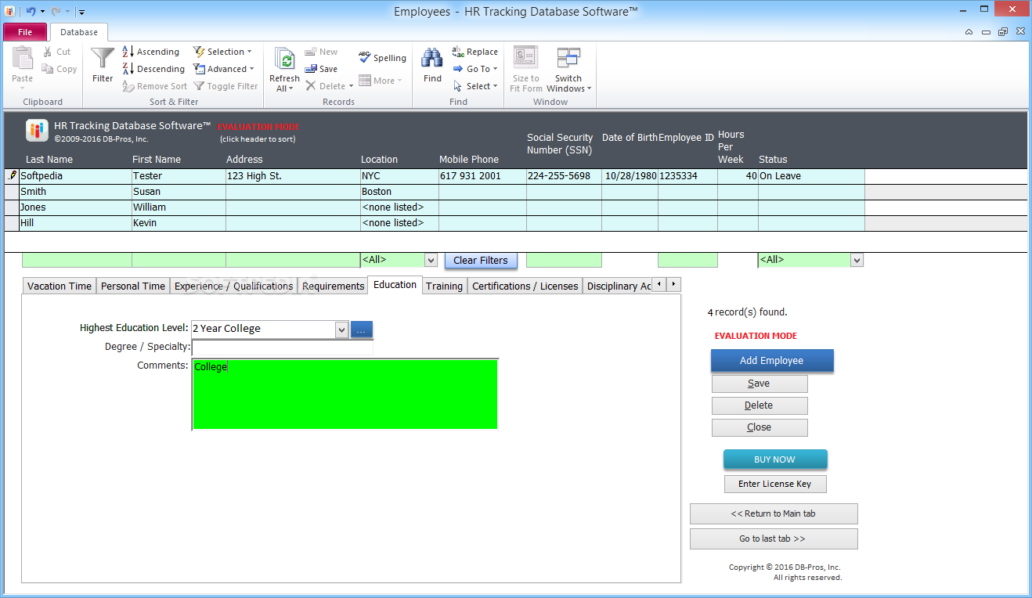Screen dimensions: 1032x598
Task: Click New record in ribbon
Action: 321,52
